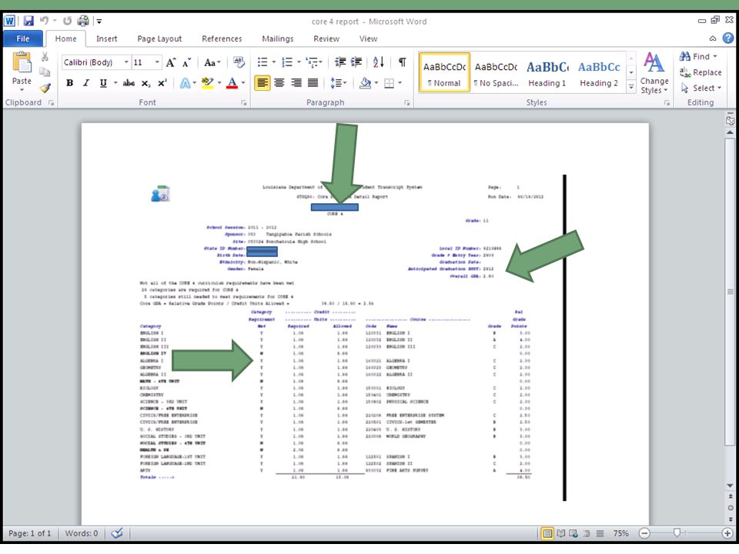Viewport: 739px width, 554px height.
Task: Toggle Bold formatting
Action: click(x=70, y=83)
